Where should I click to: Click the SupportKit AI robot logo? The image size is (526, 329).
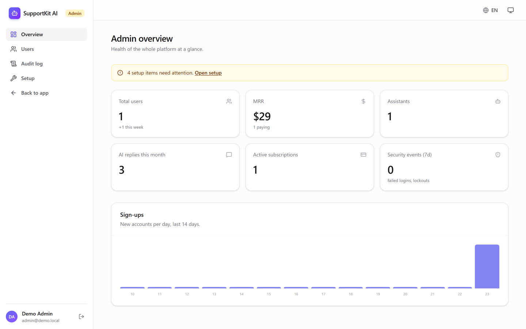coord(15,13)
